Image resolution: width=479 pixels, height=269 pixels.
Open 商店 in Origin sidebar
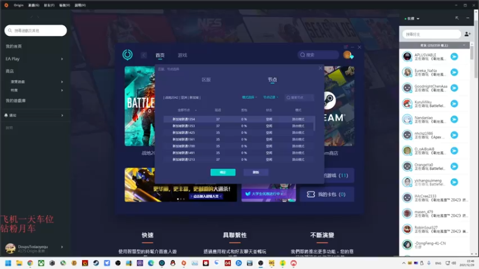10,71
